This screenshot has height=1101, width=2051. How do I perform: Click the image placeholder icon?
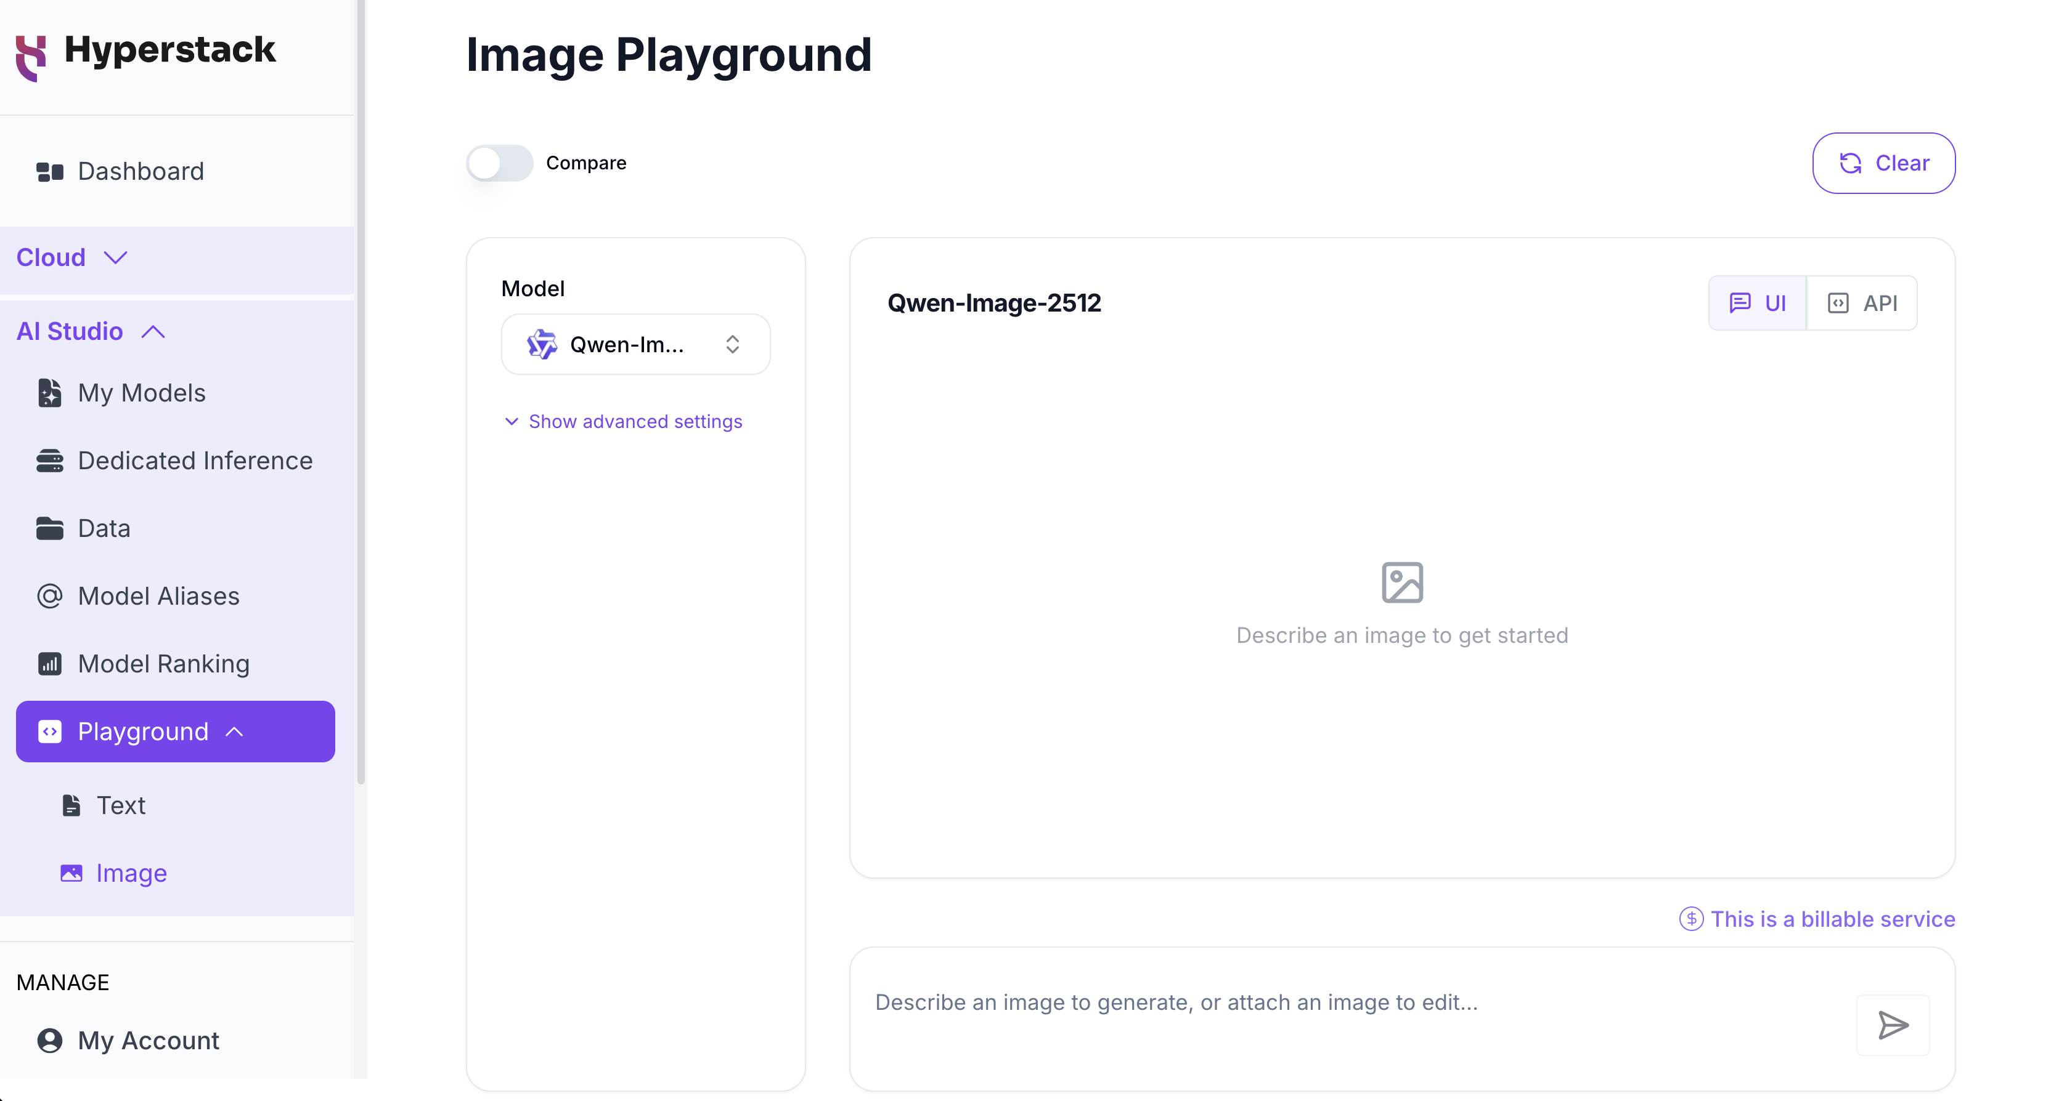tap(1402, 583)
